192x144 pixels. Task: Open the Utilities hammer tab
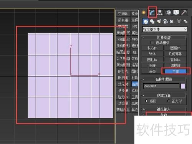pos(184,13)
